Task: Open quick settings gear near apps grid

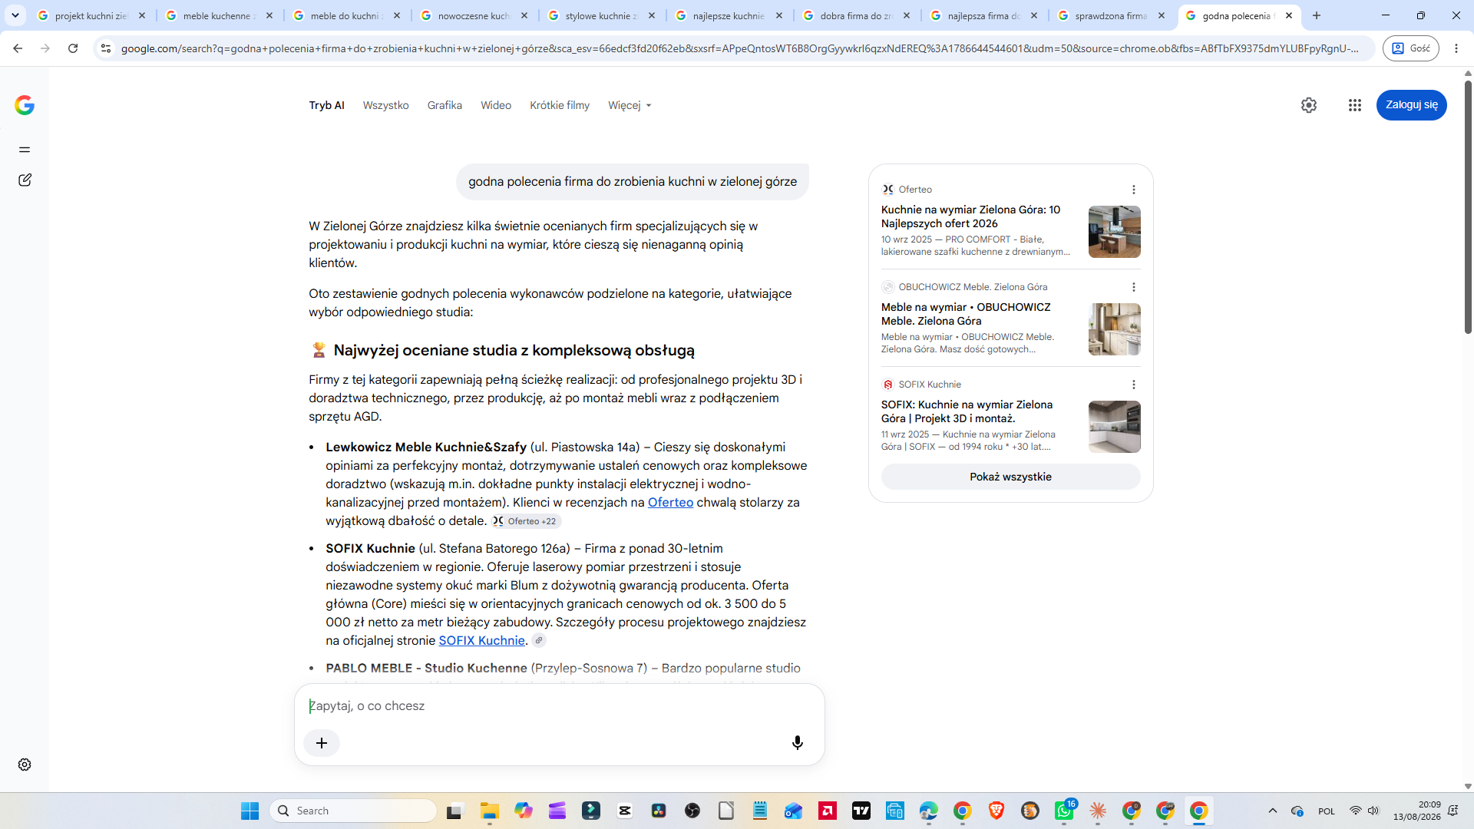Action: click(x=1309, y=105)
